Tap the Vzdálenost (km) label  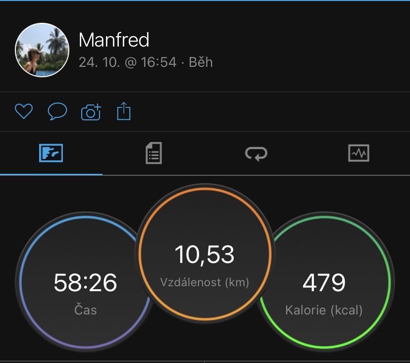pyautogui.click(x=205, y=282)
